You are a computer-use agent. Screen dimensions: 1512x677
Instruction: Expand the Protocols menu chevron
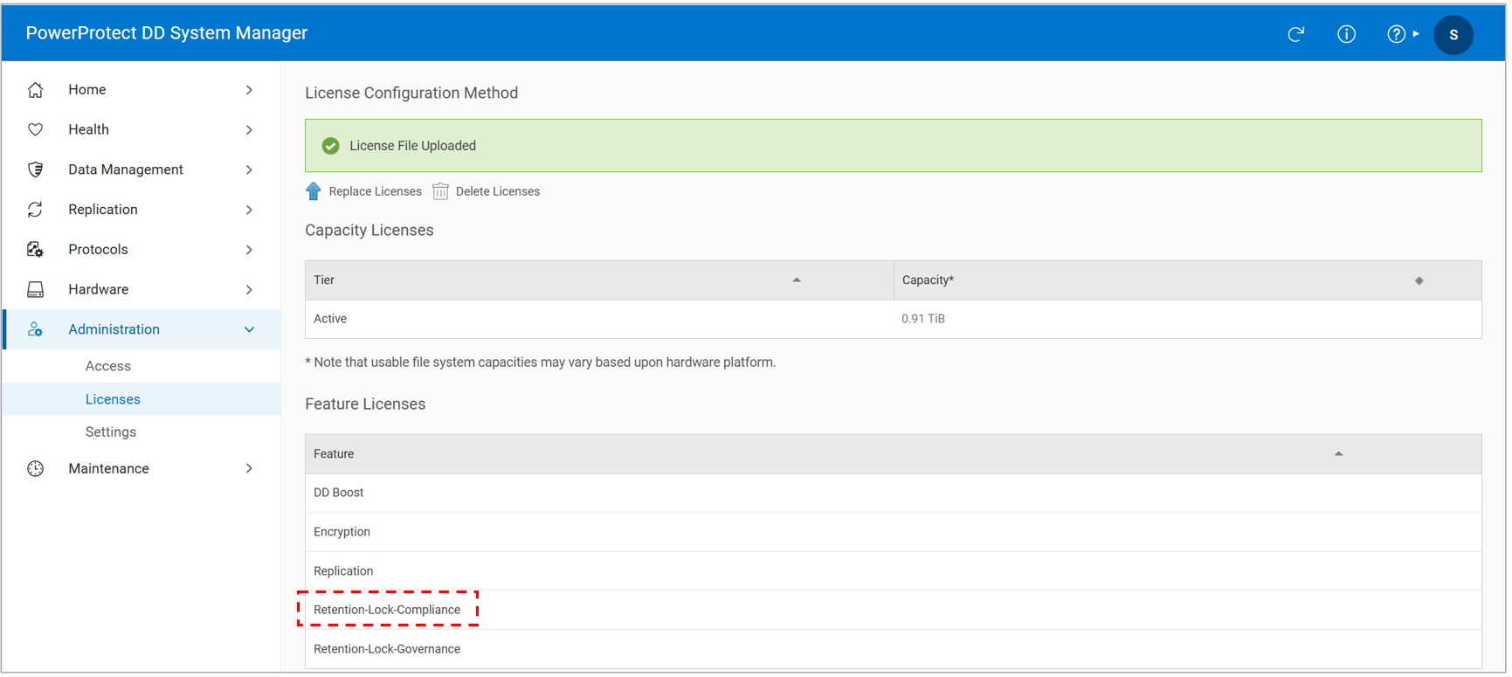click(249, 250)
